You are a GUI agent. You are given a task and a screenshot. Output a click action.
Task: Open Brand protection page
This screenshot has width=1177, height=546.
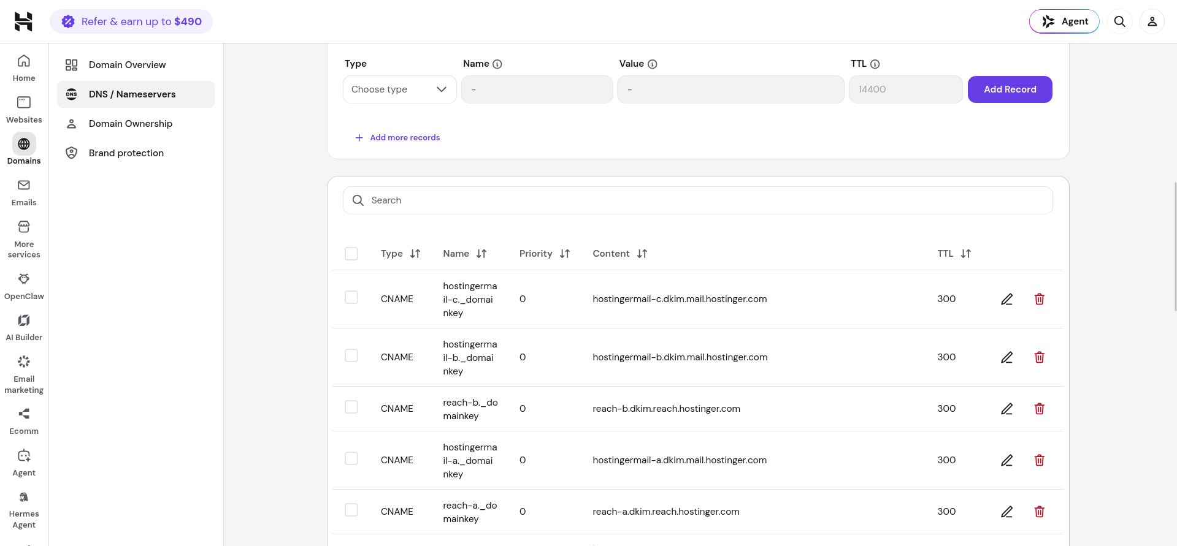[x=136, y=153]
